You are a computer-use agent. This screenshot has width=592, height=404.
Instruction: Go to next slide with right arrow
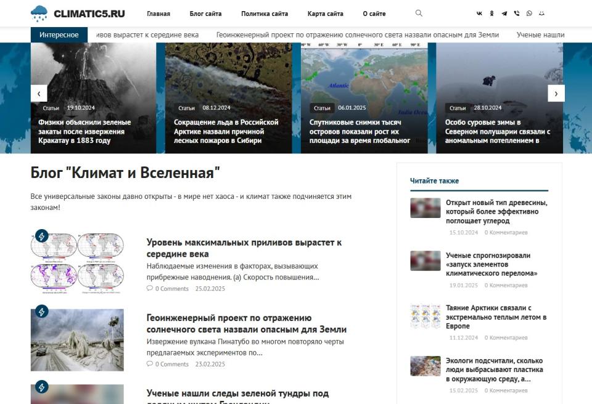point(556,94)
